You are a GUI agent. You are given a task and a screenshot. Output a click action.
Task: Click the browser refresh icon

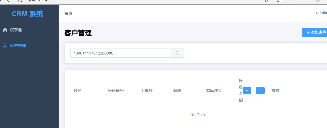pos(20,1)
